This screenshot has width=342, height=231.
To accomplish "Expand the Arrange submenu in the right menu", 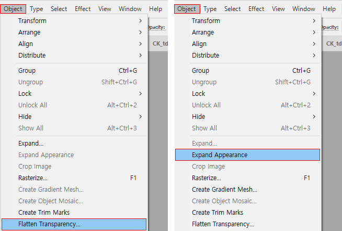I will [x=203, y=32].
